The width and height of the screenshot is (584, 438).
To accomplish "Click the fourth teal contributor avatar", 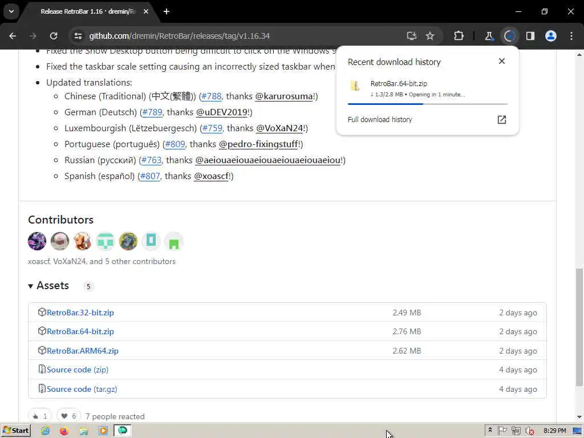I will click(106, 241).
